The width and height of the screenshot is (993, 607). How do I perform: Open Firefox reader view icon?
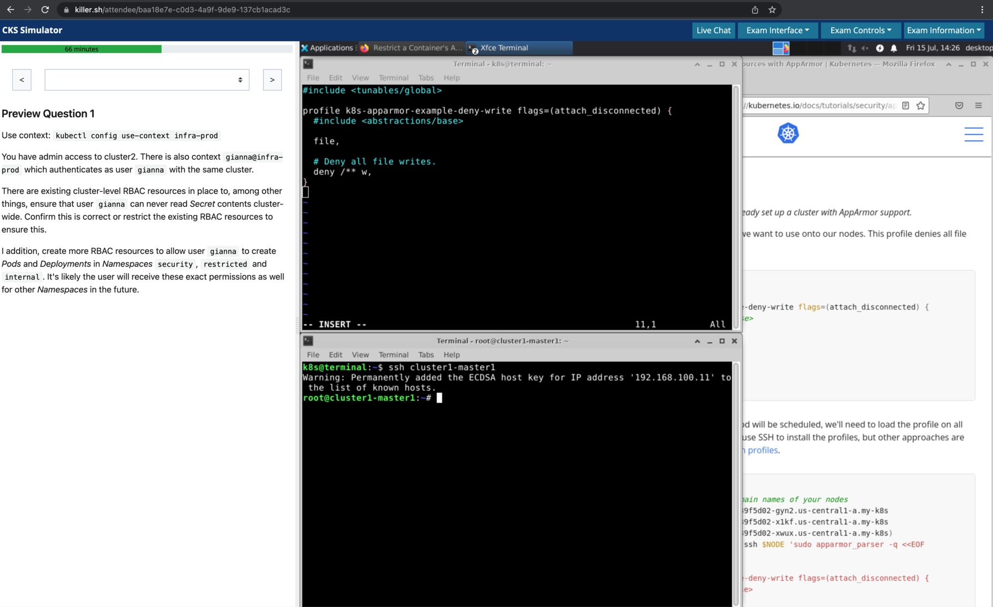[x=906, y=106]
